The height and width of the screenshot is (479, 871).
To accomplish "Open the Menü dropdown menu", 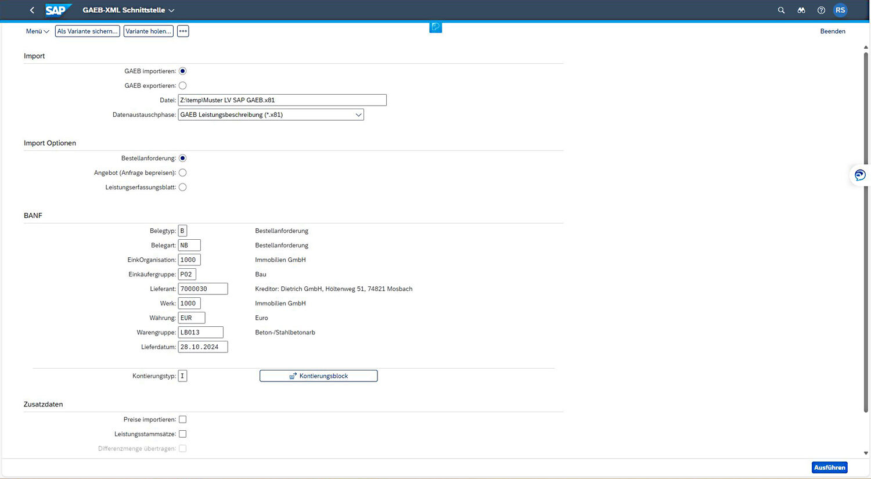I will click(37, 31).
